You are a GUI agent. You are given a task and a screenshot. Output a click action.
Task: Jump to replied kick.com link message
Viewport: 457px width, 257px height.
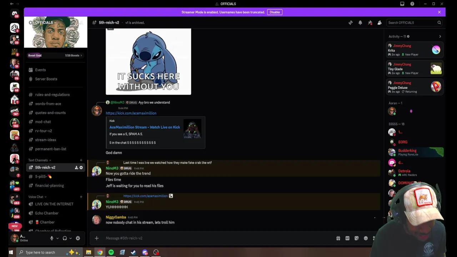click(x=145, y=196)
